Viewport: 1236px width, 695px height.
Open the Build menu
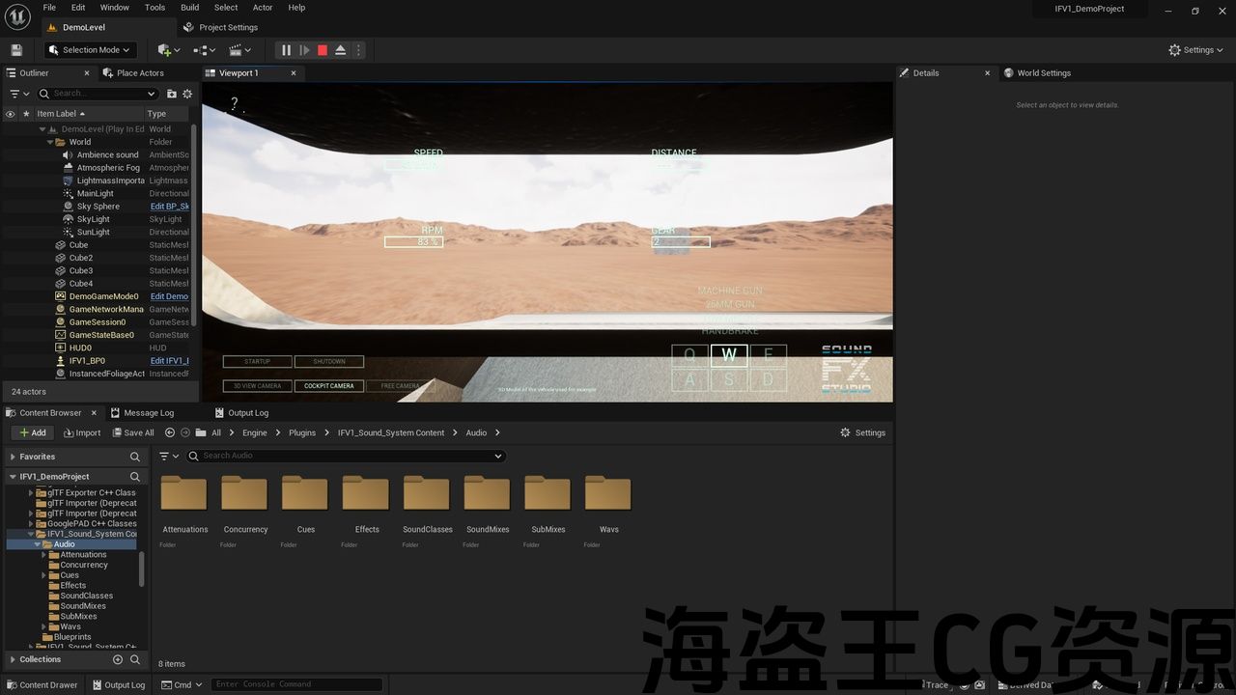click(x=189, y=8)
